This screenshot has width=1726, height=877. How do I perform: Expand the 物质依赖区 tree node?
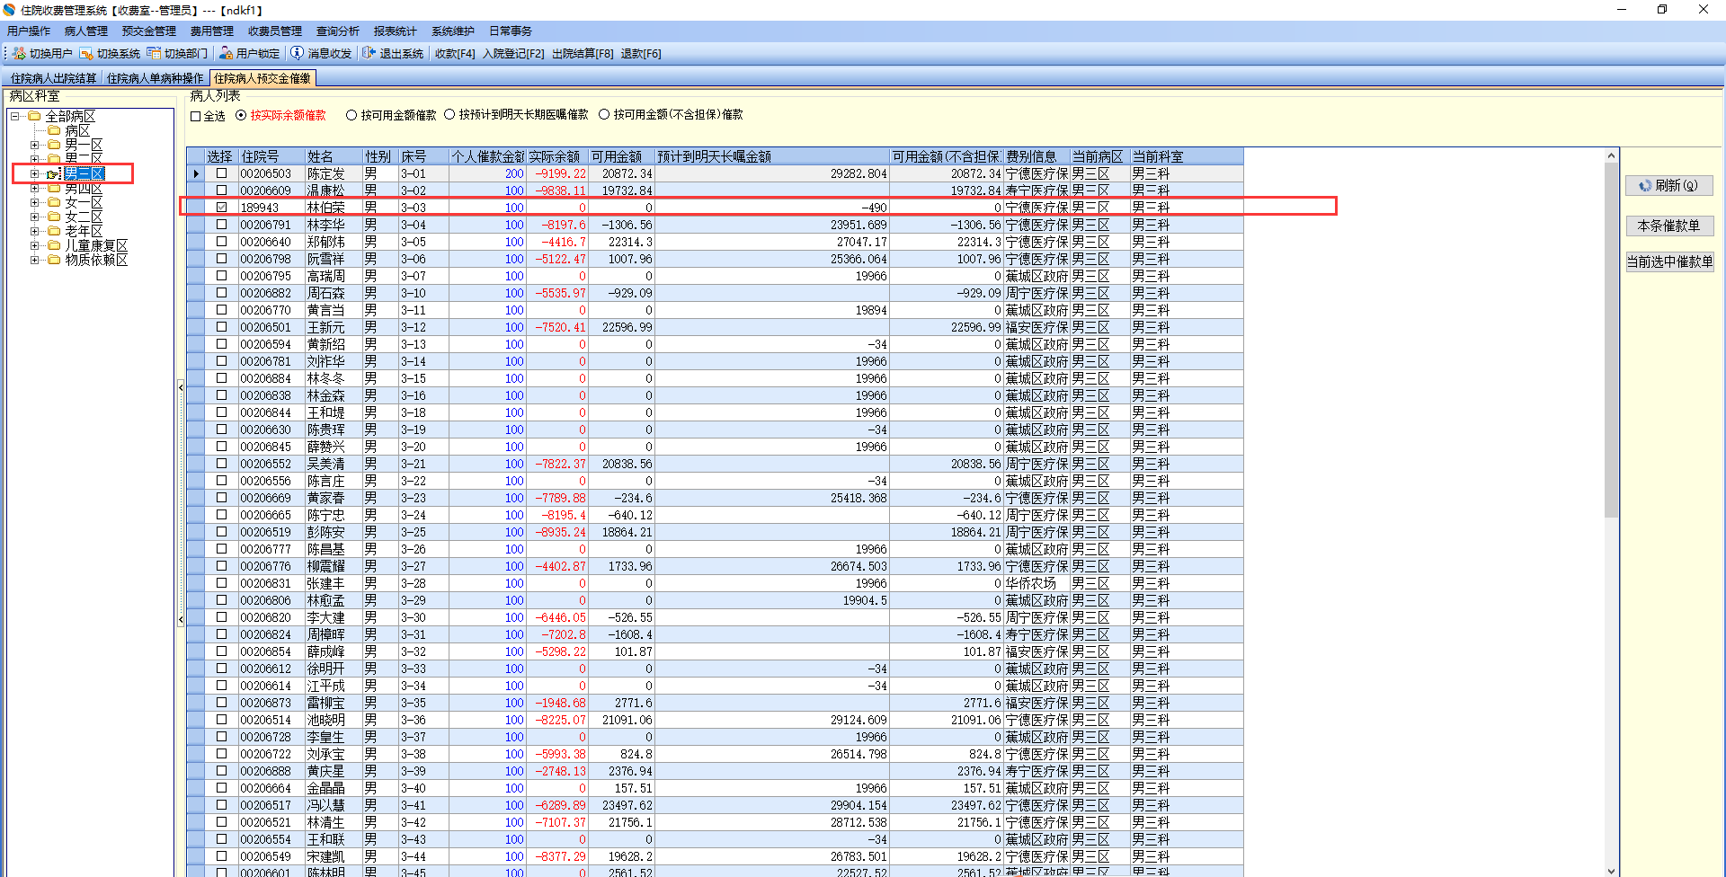point(34,260)
